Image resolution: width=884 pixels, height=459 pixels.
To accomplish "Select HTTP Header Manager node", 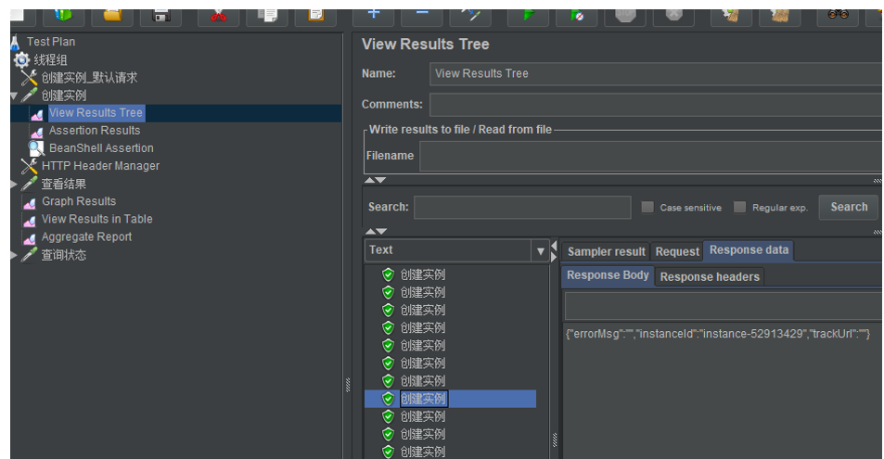I will point(100,166).
